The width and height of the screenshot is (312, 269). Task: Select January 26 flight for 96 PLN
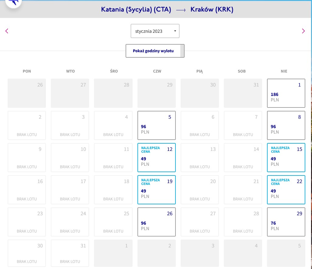[x=156, y=222]
